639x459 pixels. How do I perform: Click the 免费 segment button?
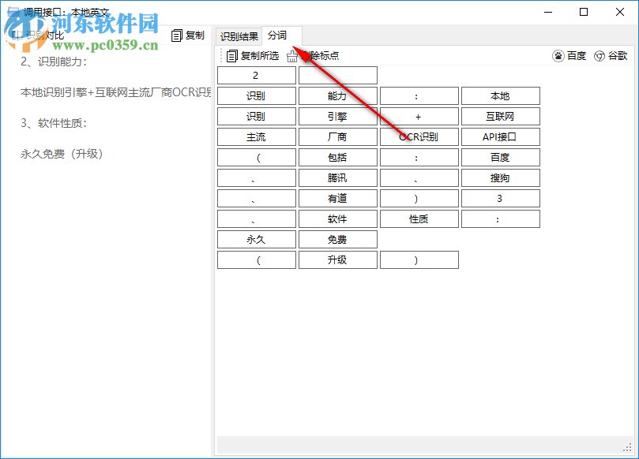pos(337,239)
